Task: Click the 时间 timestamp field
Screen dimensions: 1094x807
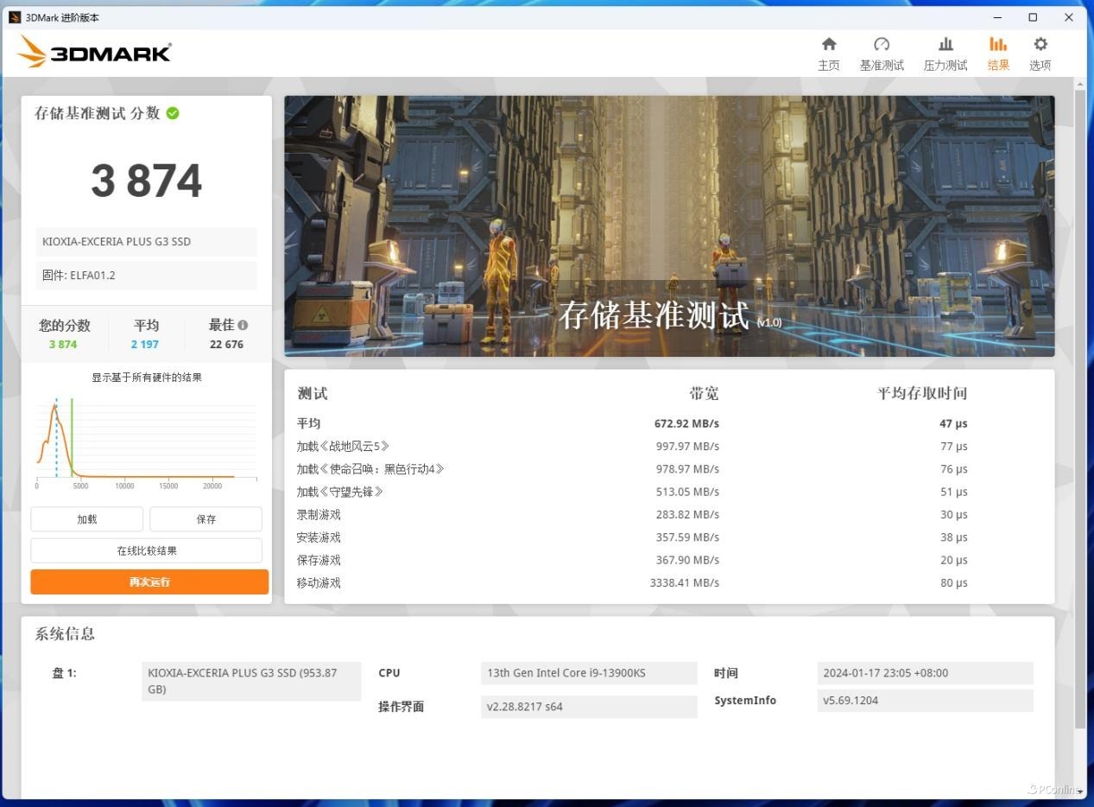Action: coord(924,672)
